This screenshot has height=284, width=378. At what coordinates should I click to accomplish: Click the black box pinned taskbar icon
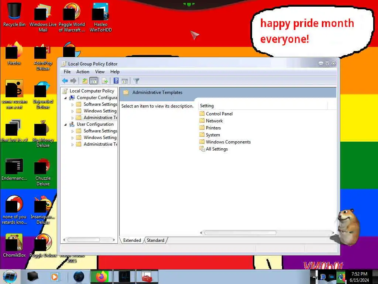click(x=32, y=277)
